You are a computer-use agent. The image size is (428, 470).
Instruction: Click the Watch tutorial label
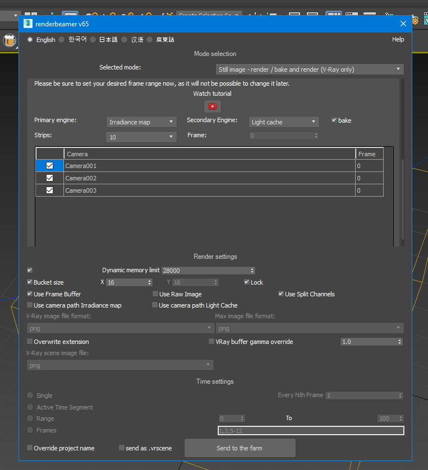click(x=212, y=94)
